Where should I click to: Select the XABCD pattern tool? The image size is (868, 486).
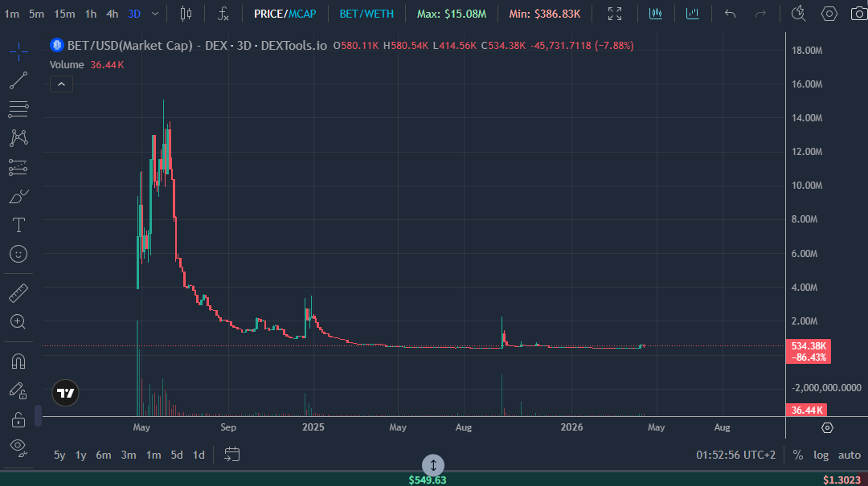pyautogui.click(x=18, y=138)
